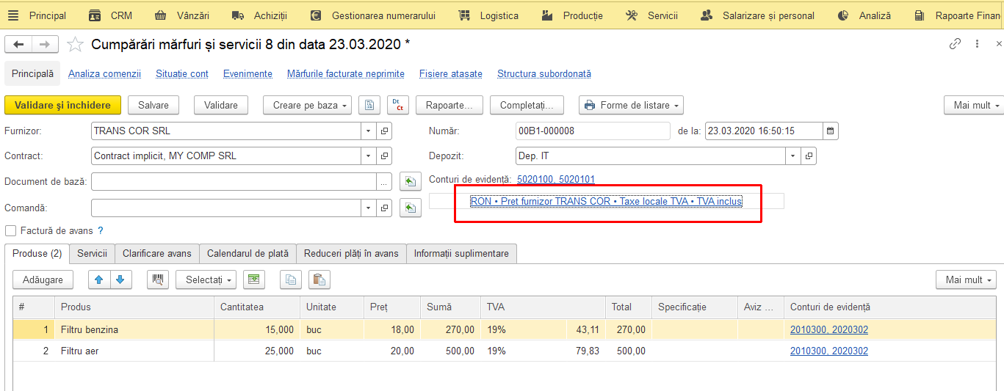Viewport: 1004px width, 391px height.
Task: Open the Creare pe baza dropdown
Action: point(307,105)
